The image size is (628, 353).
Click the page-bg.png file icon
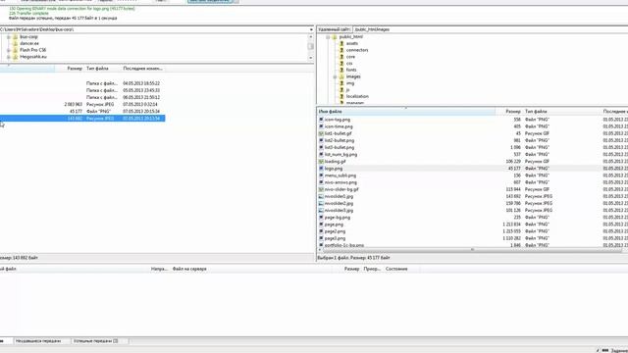(x=321, y=218)
